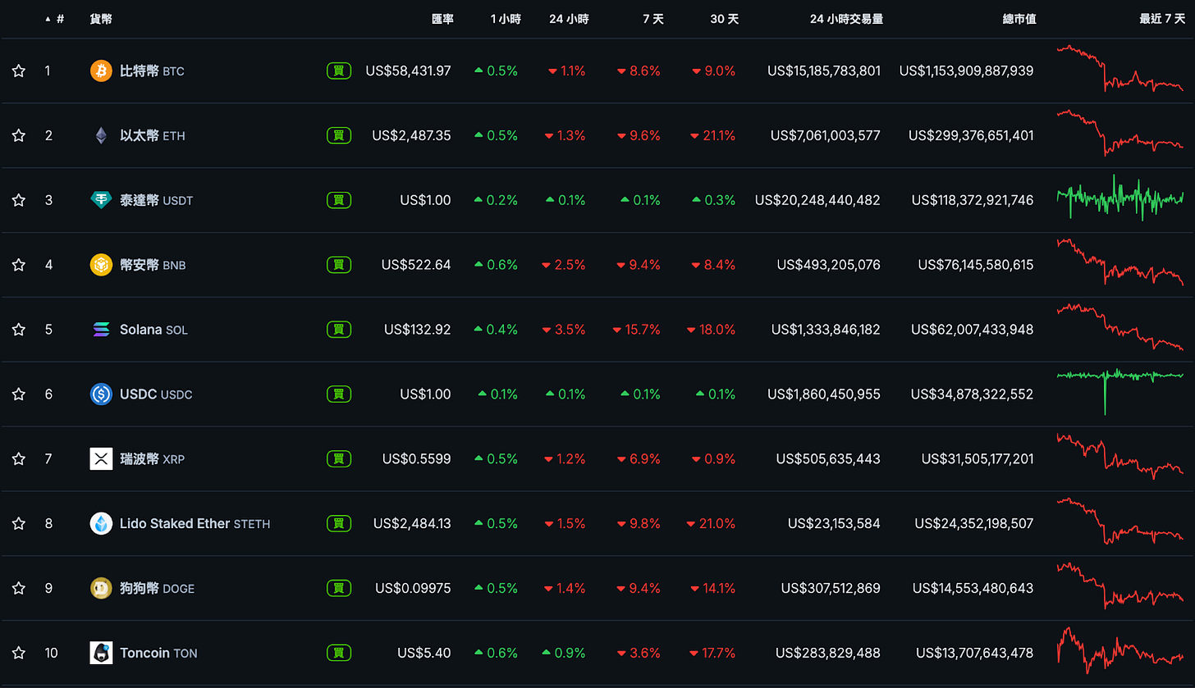Image resolution: width=1195 pixels, height=688 pixels.
Task: Click Solana 7-day change 15.7%
Action: coord(636,330)
